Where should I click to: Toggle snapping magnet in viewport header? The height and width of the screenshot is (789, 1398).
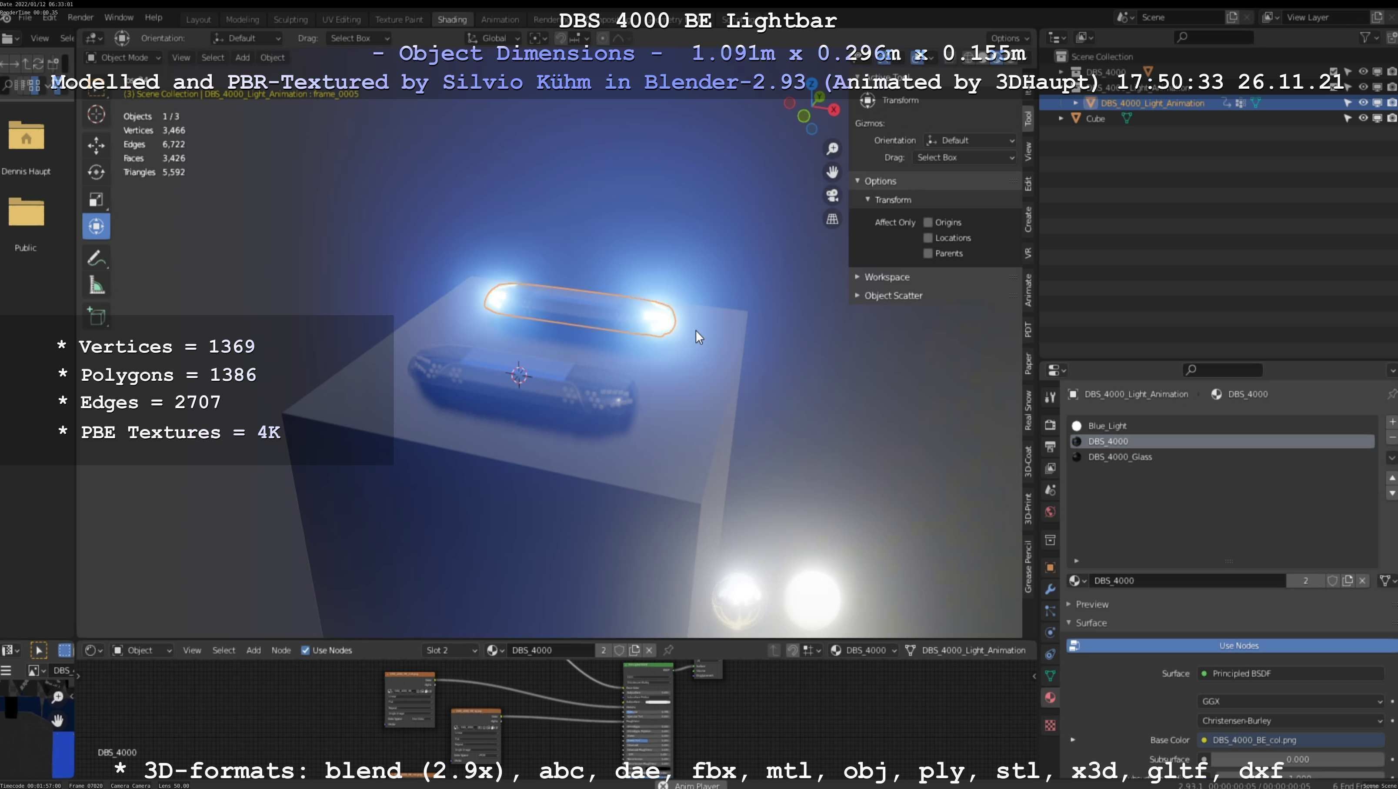click(x=561, y=38)
